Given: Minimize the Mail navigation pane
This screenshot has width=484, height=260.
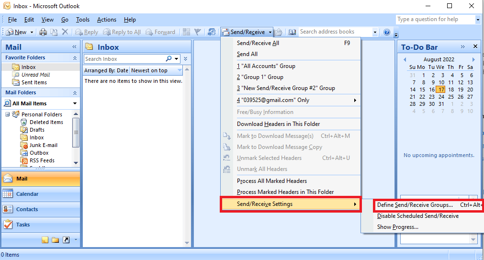Looking at the screenshot, I should (74, 46).
